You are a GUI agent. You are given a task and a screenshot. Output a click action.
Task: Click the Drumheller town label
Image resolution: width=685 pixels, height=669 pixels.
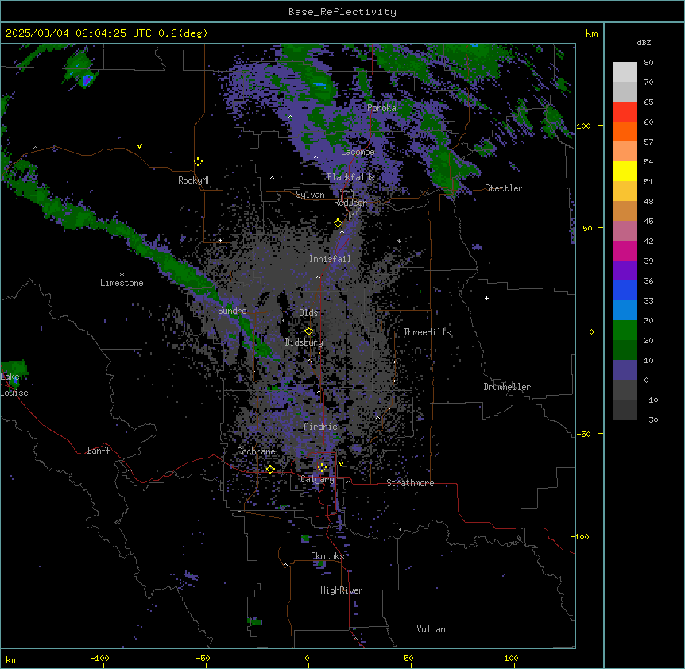coord(507,387)
